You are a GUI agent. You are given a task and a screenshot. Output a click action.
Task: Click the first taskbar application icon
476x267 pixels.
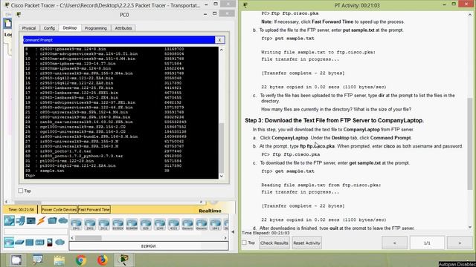(16, 260)
